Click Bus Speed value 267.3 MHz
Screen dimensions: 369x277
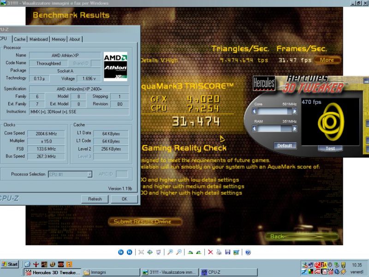(x=46, y=157)
